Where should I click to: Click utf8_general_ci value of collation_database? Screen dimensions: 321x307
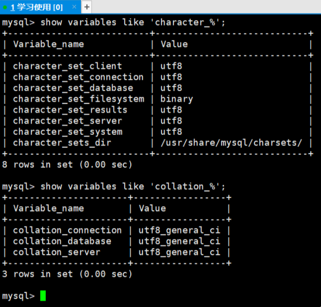(179, 242)
